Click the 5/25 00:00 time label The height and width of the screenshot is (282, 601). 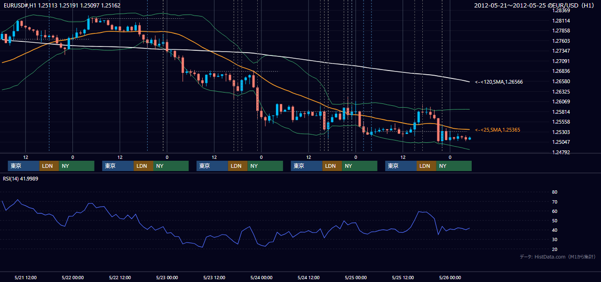tap(356, 277)
